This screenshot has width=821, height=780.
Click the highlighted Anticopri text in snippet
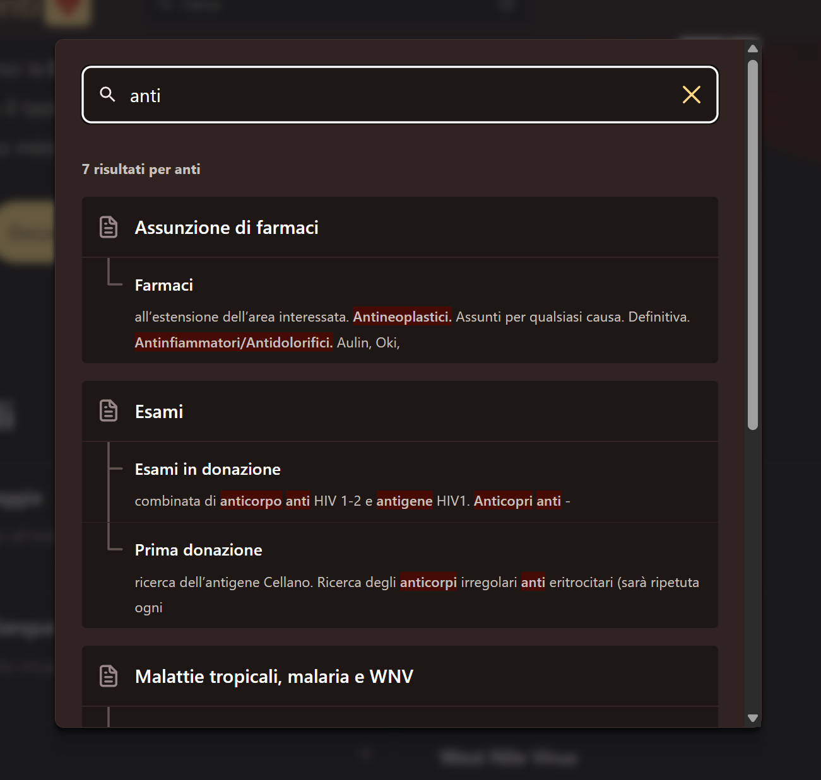pyautogui.click(x=503, y=501)
